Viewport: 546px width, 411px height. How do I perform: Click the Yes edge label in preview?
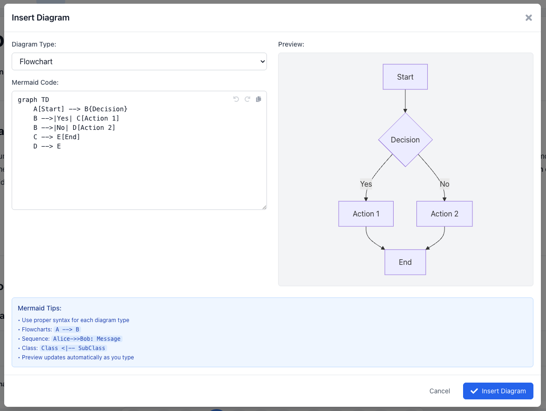[366, 184]
